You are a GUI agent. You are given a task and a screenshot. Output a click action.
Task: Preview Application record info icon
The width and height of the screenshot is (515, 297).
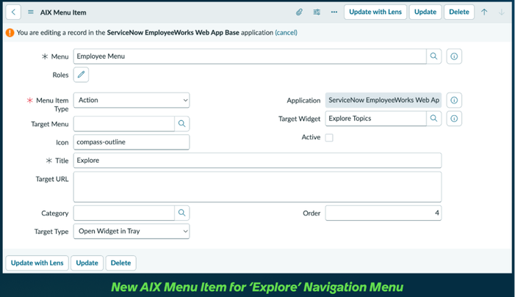click(x=454, y=100)
